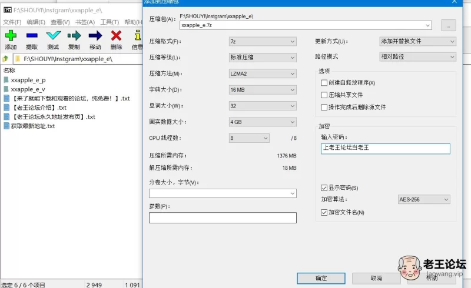Toggle 加密文件名(N) checkbox

pos(324,212)
